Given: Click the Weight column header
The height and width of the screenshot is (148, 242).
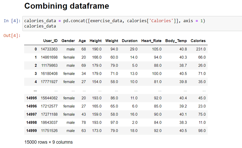Looking at the screenshot, I should 111,41.
